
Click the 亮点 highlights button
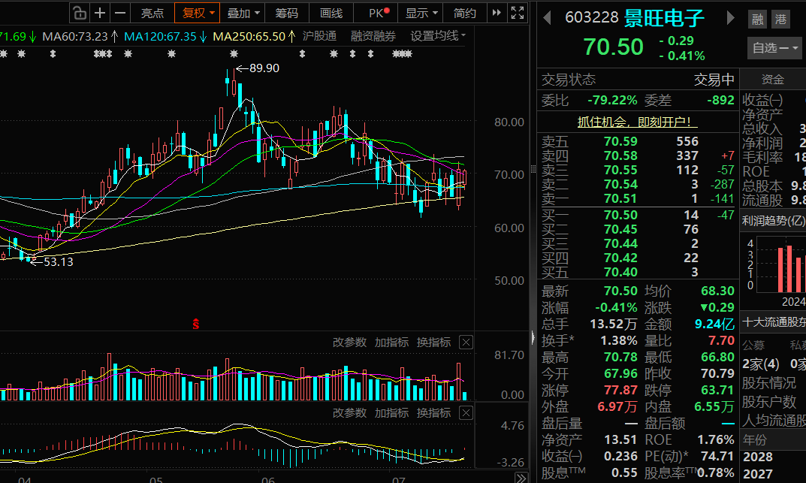click(x=152, y=13)
